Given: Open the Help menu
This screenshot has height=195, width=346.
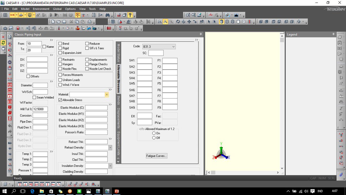Looking at the screenshot, I should click(102, 9).
